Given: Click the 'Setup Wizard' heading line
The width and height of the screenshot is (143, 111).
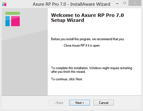Looking at the screenshot, I should [x=67, y=20].
